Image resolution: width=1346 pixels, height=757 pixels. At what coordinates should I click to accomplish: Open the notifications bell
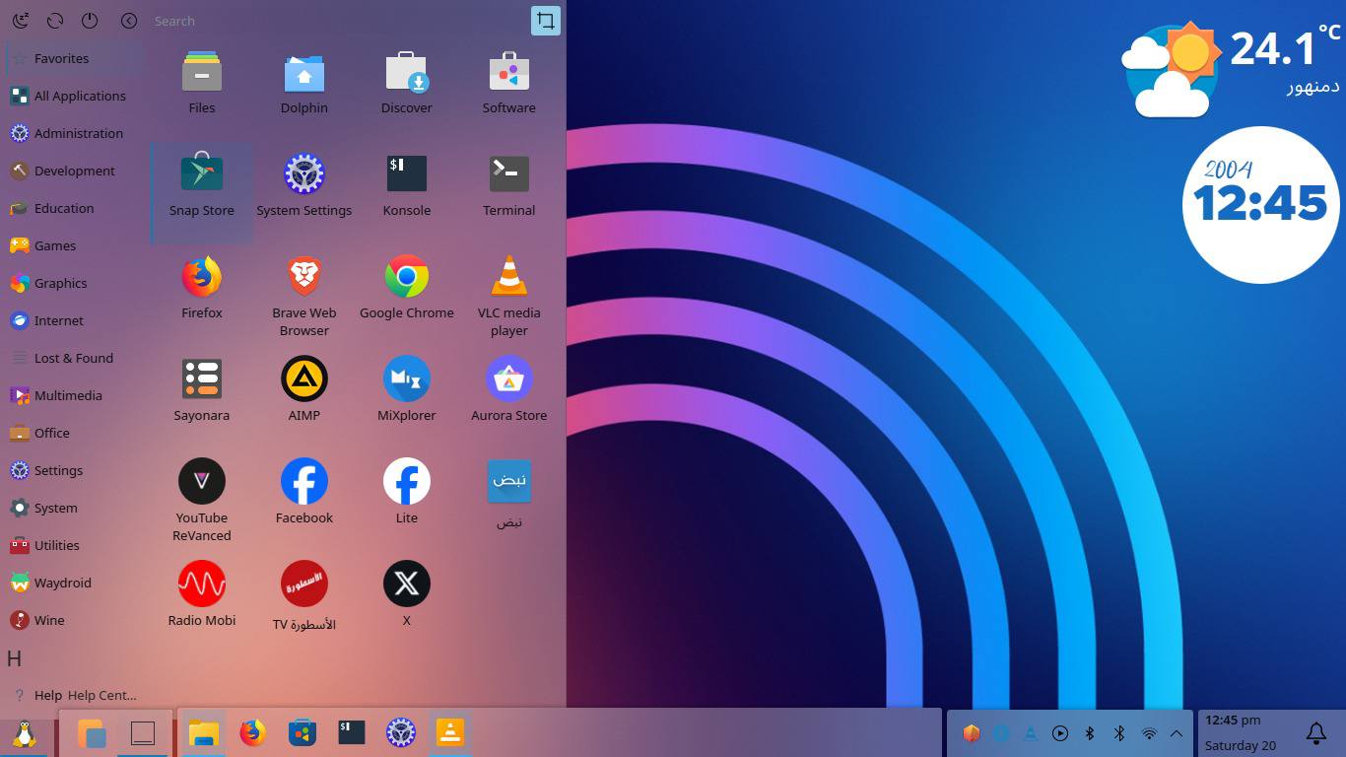click(1316, 733)
